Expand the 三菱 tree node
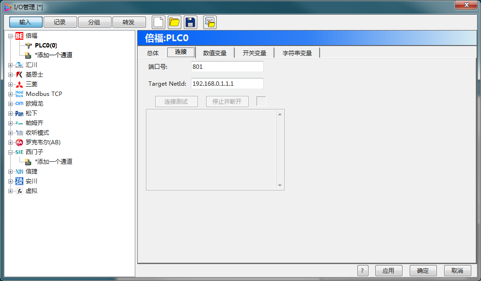Viewport: 481px width, 281px height. pyautogui.click(x=11, y=84)
